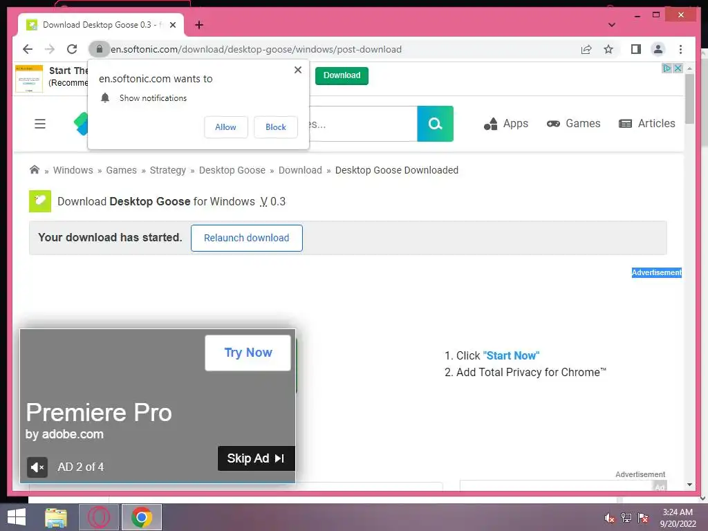Image resolution: width=708 pixels, height=531 pixels.
Task: Click the scroll down arrow
Action: coord(689,485)
